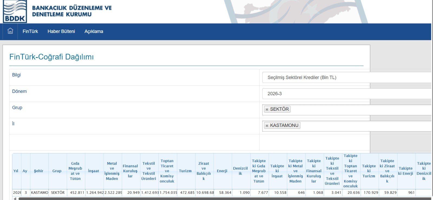Viewport: 433px width, 200px height.
Task: Click the BDDK logo
Action: point(15,11)
